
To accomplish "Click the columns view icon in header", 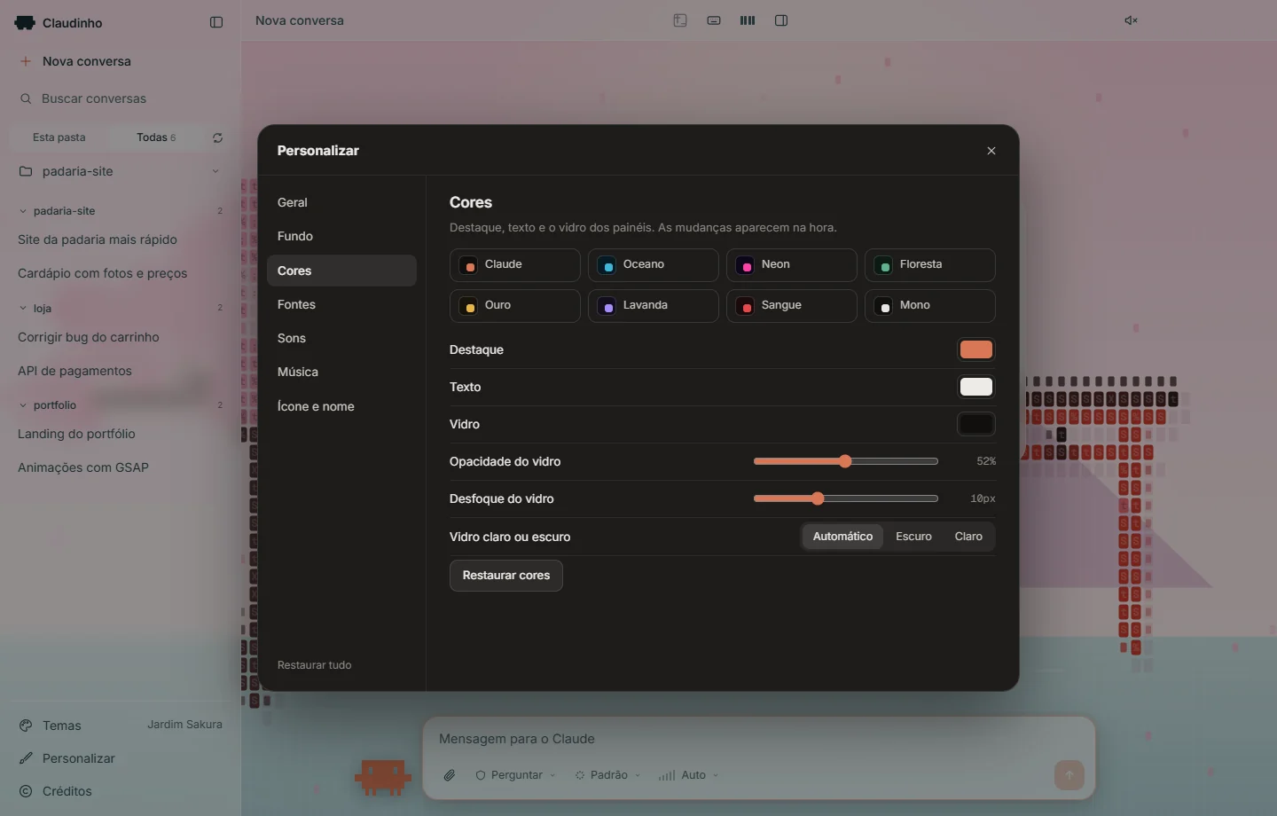I will coord(748,20).
